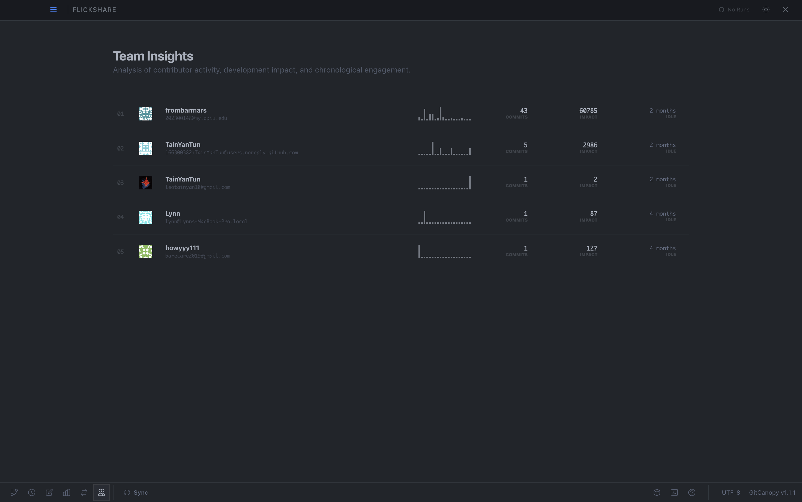Click the 2986 impact value
This screenshot has width=802, height=502.
pyautogui.click(x=590, y=145)
